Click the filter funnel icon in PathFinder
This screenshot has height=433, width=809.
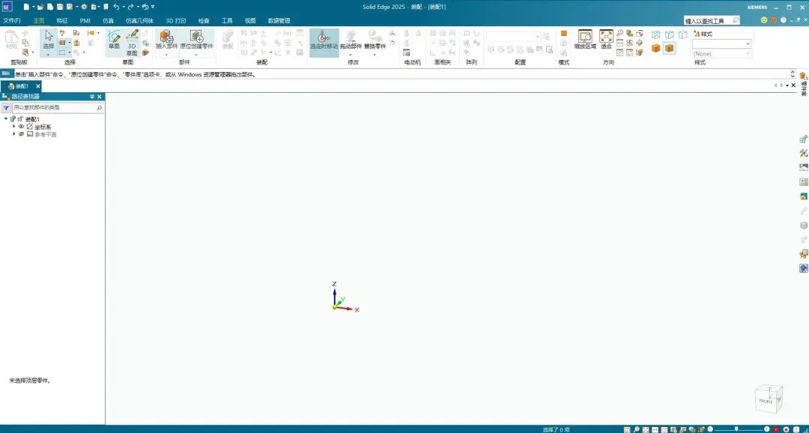(6, 108)
